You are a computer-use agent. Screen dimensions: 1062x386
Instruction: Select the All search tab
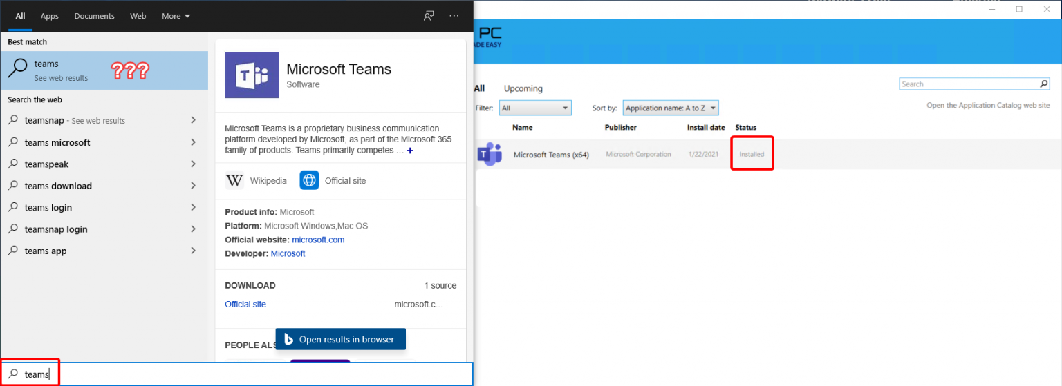(20, 16)
